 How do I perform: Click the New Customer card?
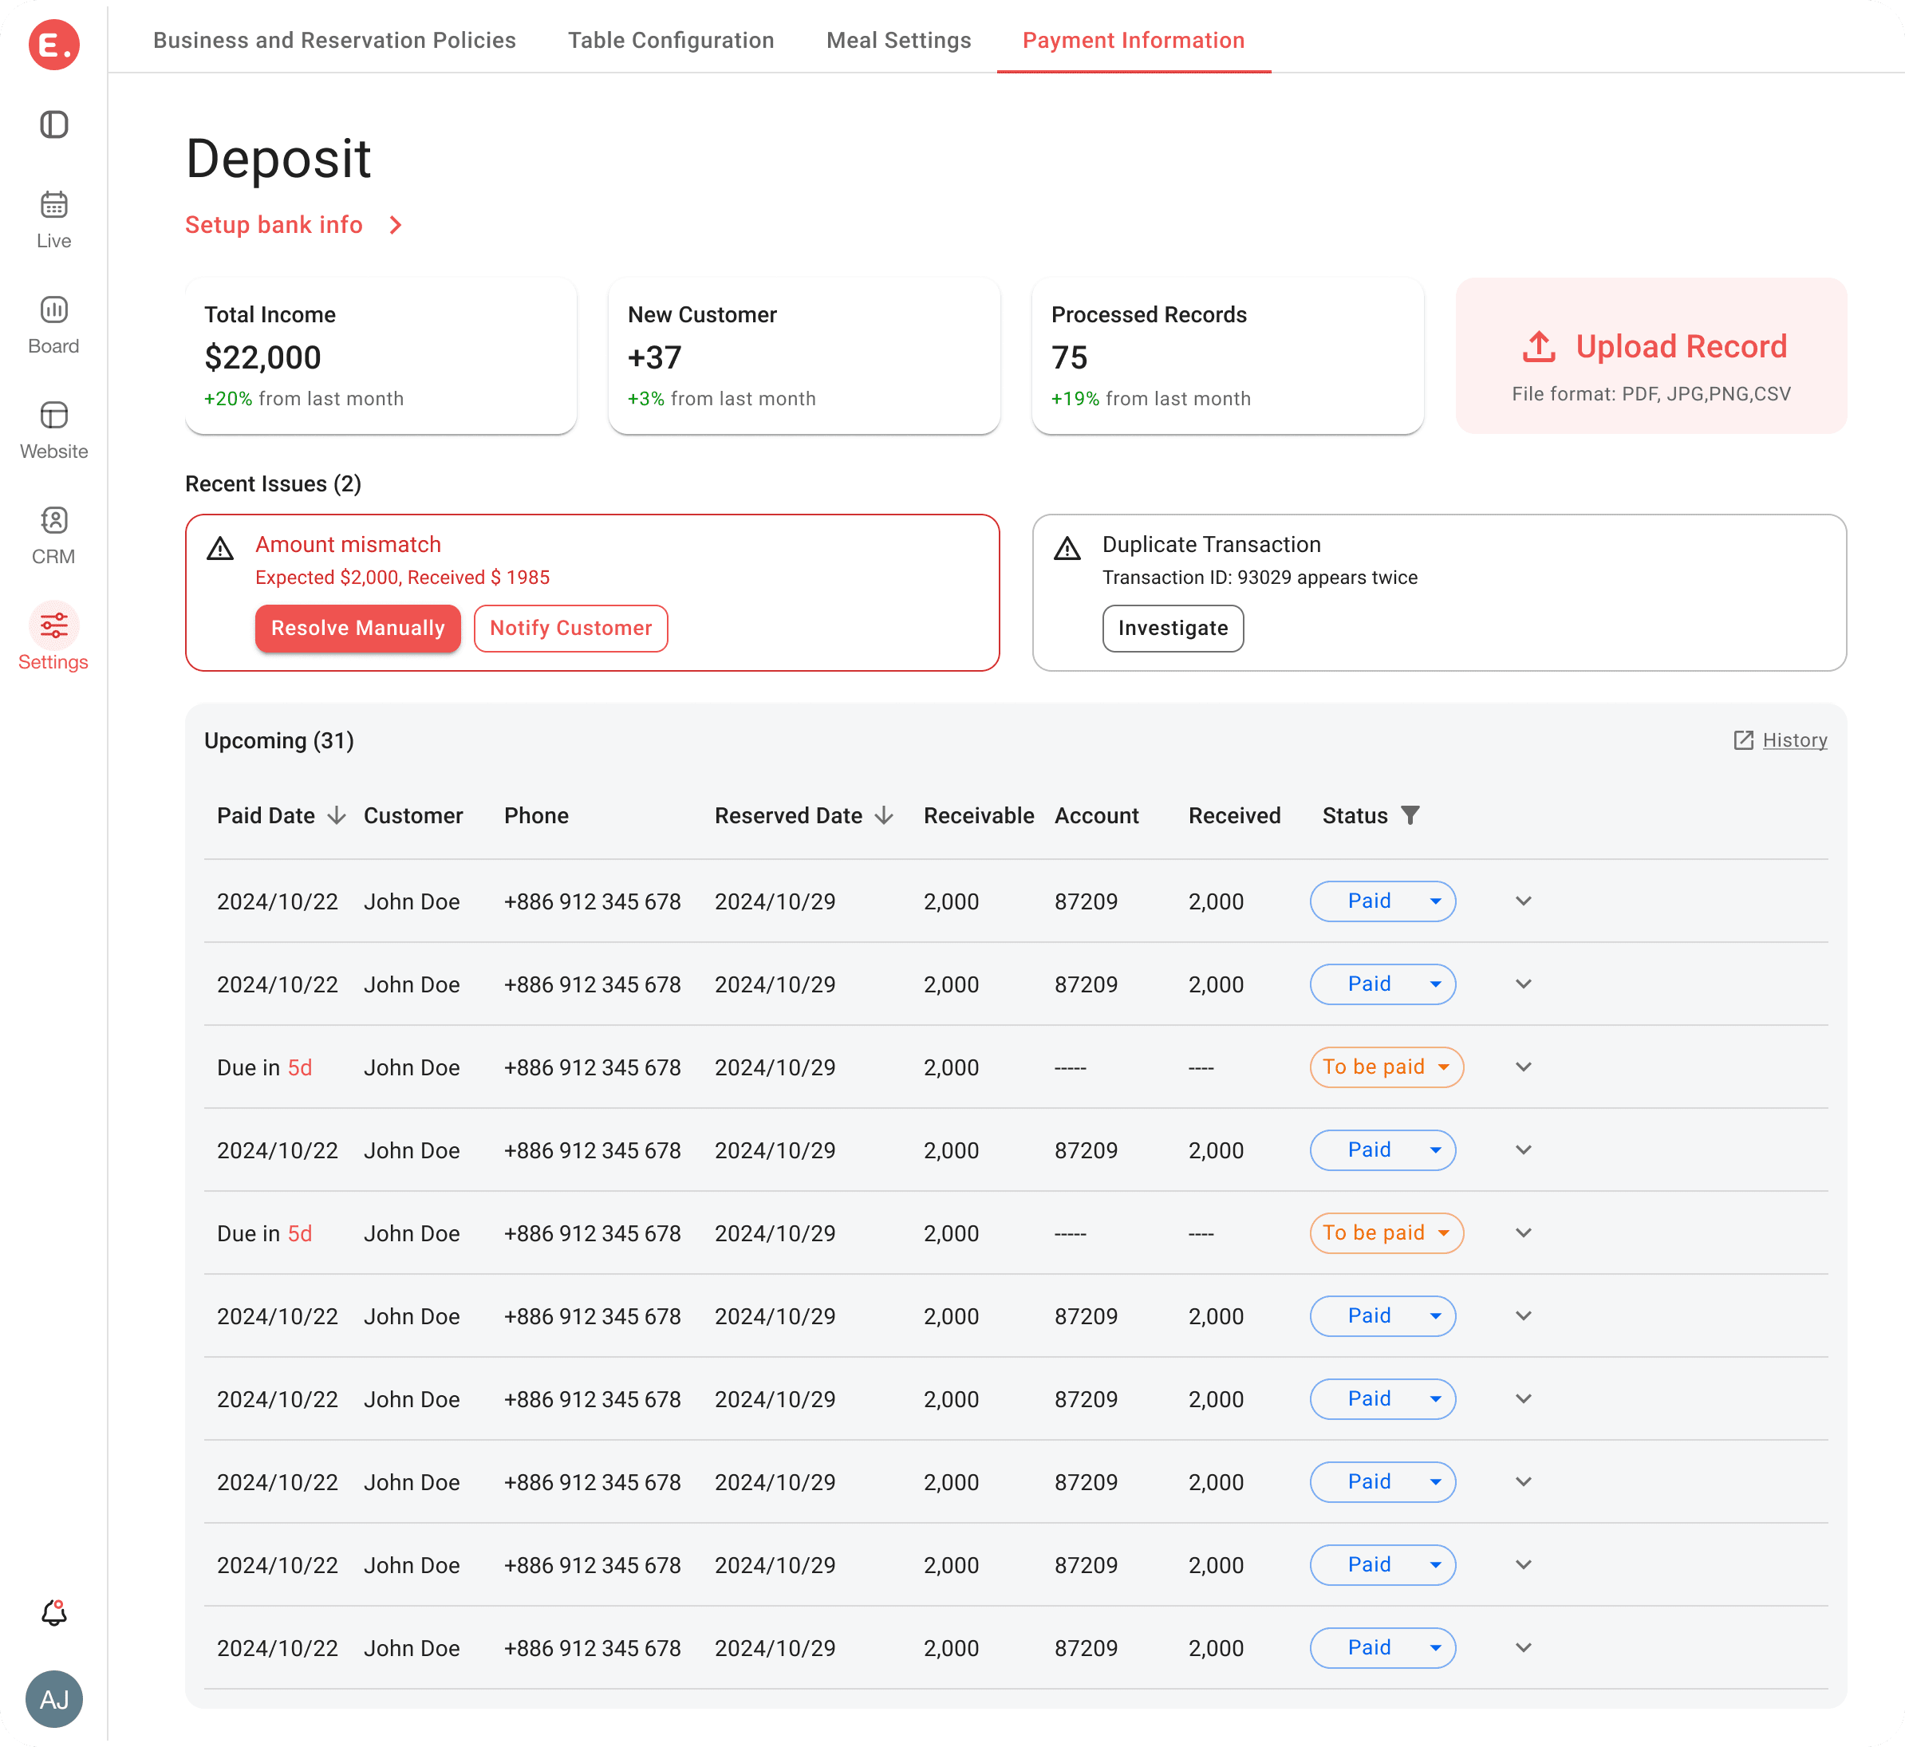point(805,357)
